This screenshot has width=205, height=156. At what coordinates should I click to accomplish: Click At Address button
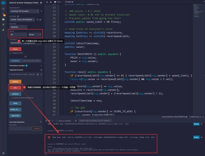tap(15, 61)
